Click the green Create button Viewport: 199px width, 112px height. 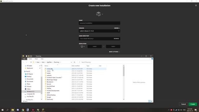(x=193, y=104)
